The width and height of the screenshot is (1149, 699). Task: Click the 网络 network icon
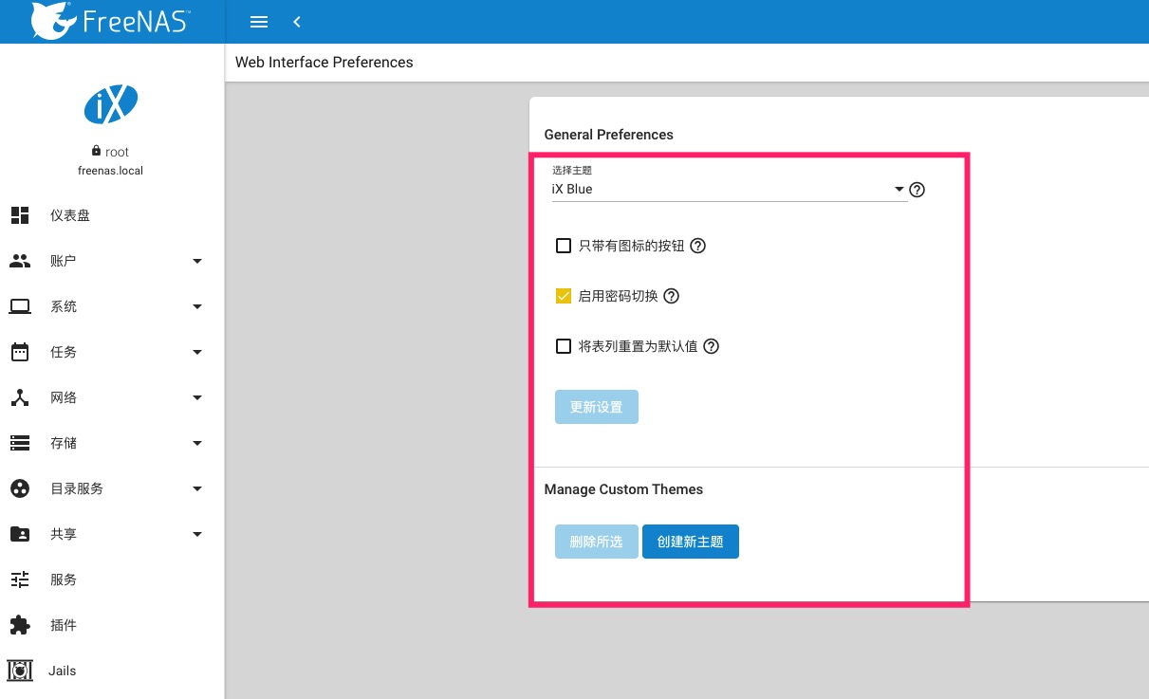click(x=20, y=397)
